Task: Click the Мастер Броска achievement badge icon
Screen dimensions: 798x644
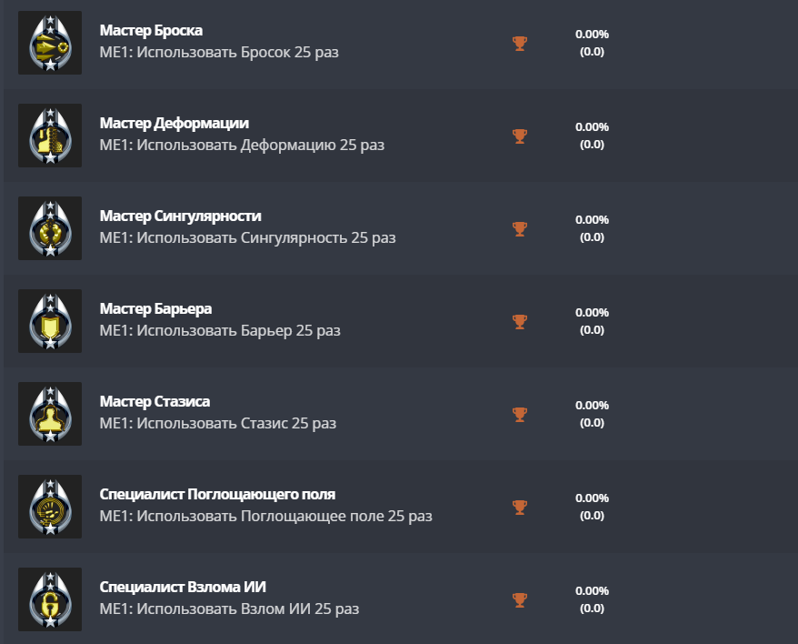Action: tap(50, 43)
